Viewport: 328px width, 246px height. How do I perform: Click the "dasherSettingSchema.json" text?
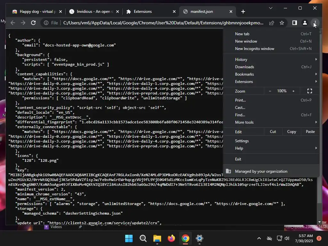93,213
